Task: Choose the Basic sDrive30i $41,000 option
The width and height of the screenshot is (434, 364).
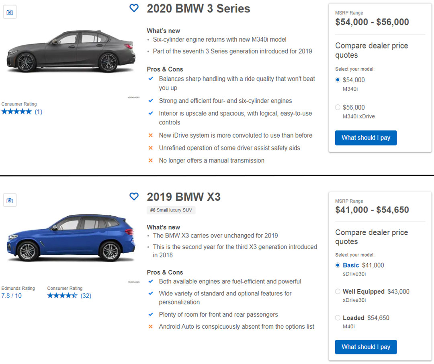Action: tap(338, 265)
